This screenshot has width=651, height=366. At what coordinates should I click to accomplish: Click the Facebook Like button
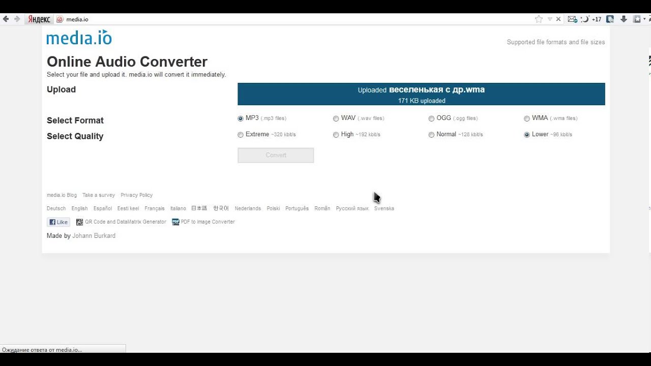coord(58,222)
